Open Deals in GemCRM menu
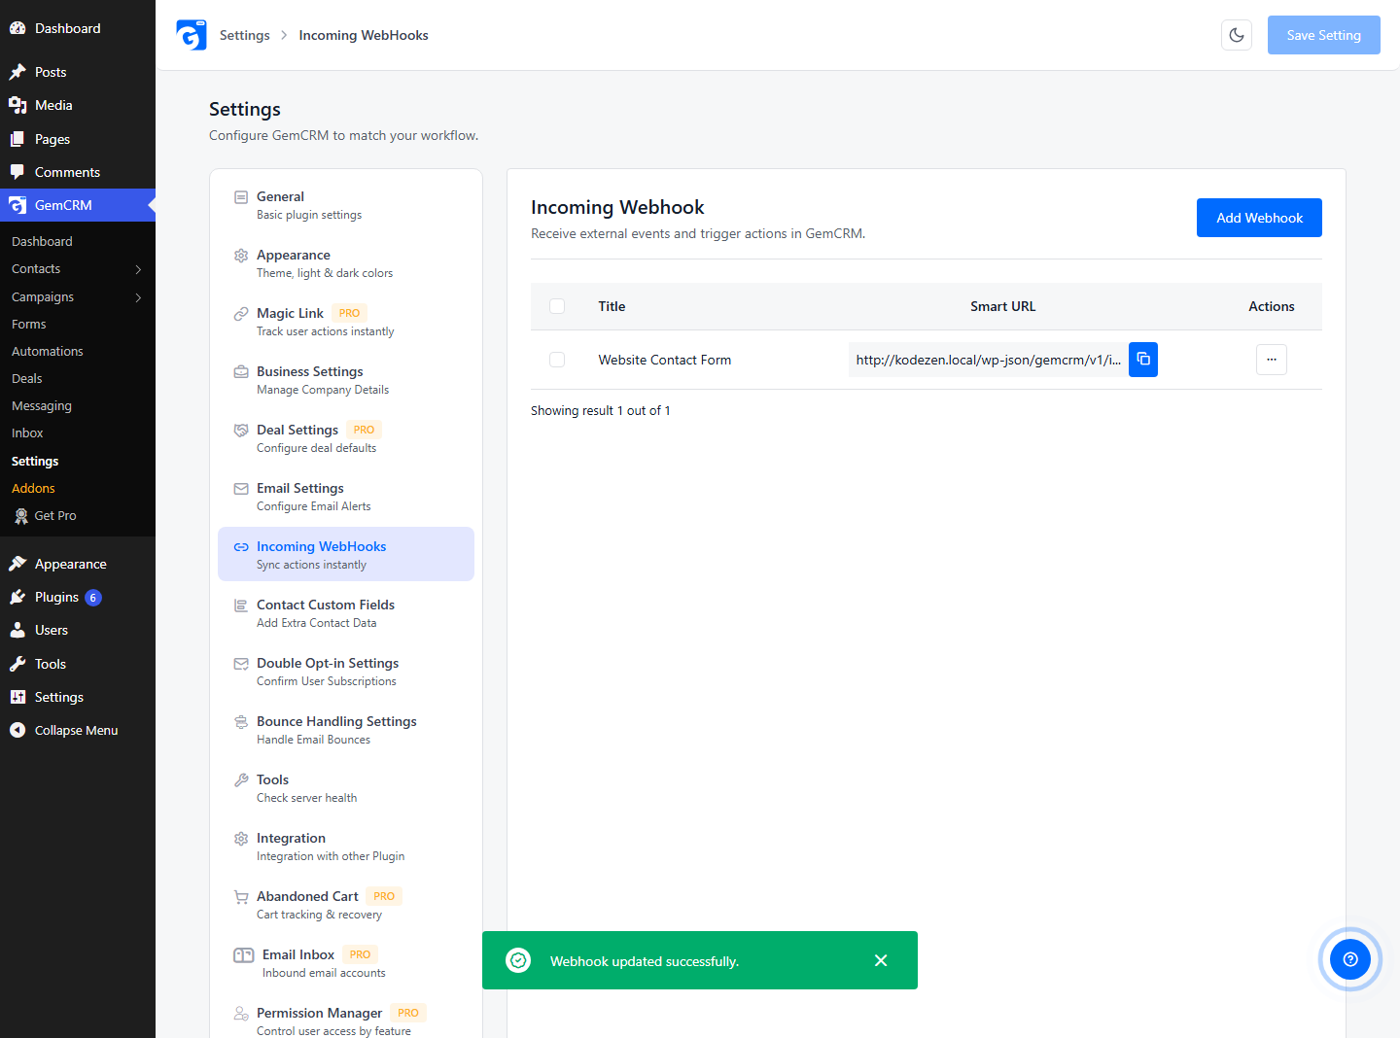The width and height of the screenshot is (1400, 1038). (27, 379)
